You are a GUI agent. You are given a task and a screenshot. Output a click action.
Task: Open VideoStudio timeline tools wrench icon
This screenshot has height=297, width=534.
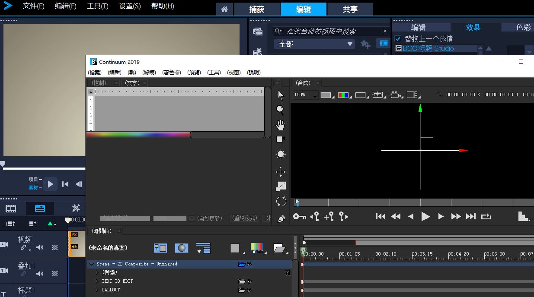click(x=76, y=208)
